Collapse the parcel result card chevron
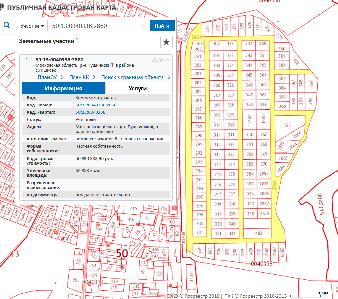Screen dimensions: 338x299 [x=167, y=60]
